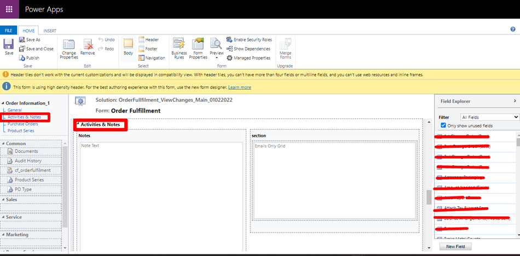Click the section label above Emails grid
The width and height of the screenshot is (520, 256).
coord(259,136)
